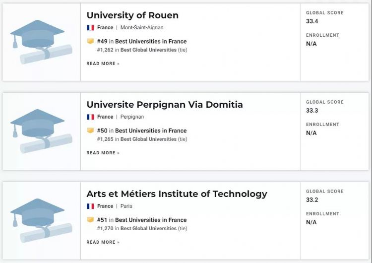Click the French flag icon under Universite Perpignan
372x263 pixels.
tap(90, 117)
